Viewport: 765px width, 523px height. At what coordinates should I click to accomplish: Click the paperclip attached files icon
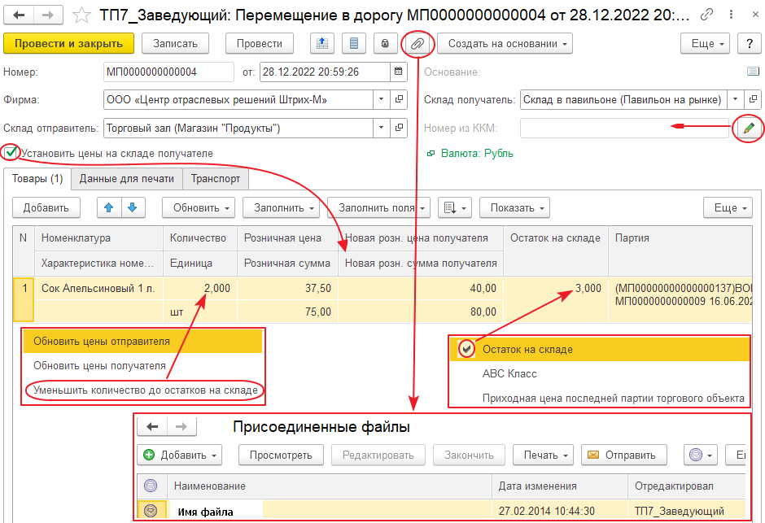pyautogui.click(x=417, y=43)
